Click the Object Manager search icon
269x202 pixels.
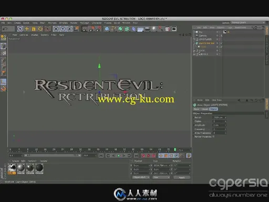(252, 28)
